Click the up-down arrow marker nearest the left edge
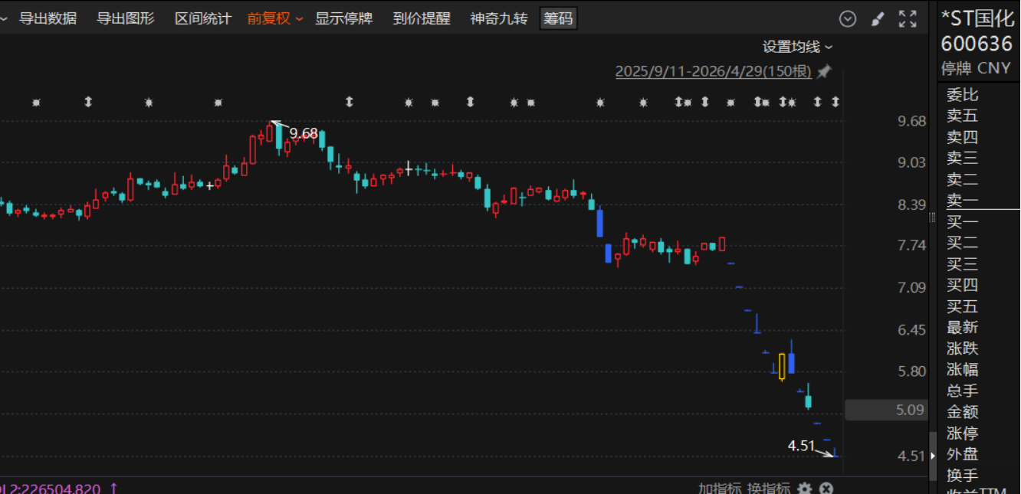Image resolution: width=1021 pixels, height=494 pixels. 88,101
